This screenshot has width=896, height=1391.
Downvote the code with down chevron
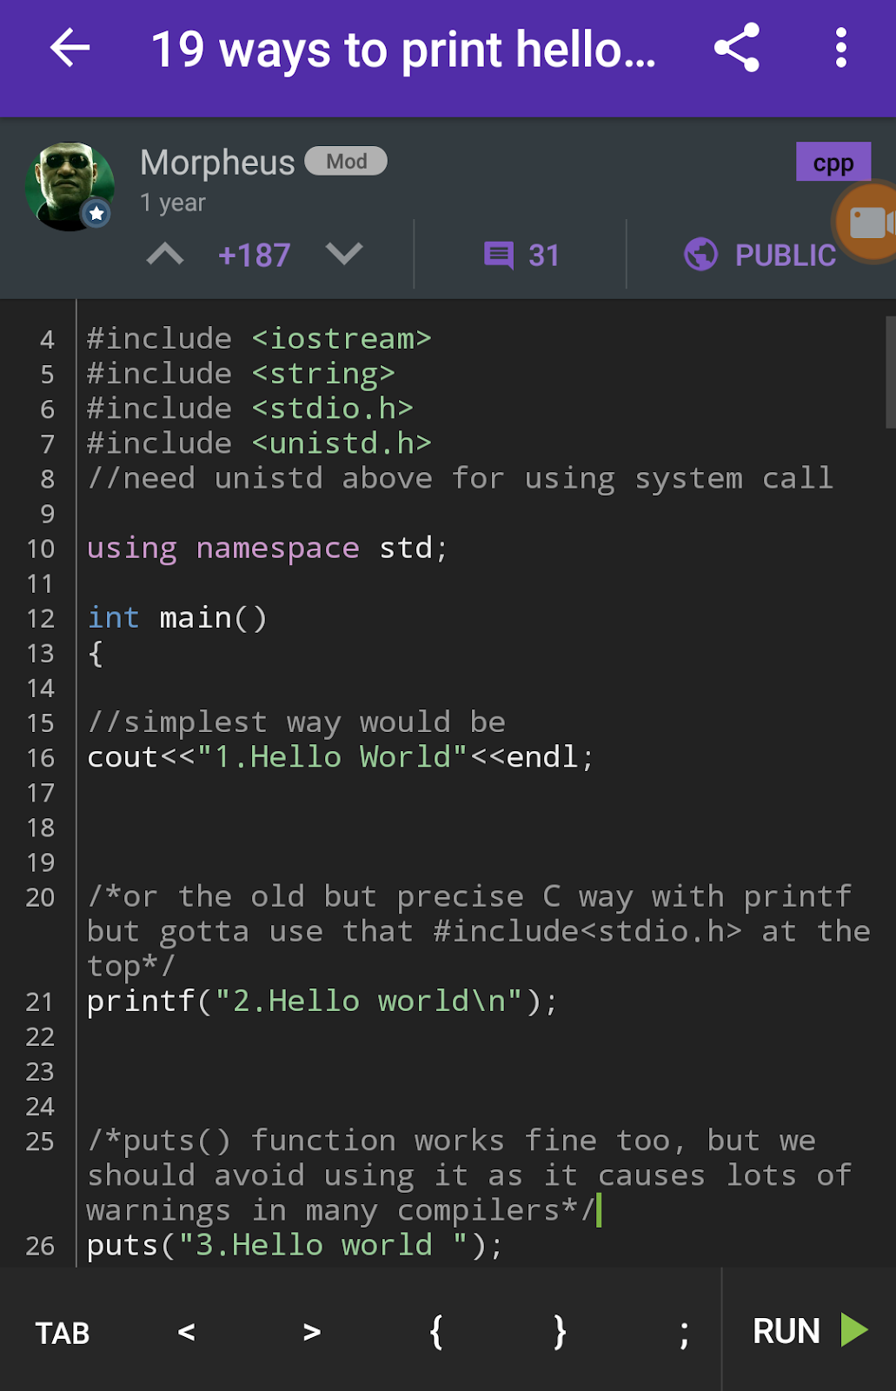pyautogui.click(x=344, y=255)
